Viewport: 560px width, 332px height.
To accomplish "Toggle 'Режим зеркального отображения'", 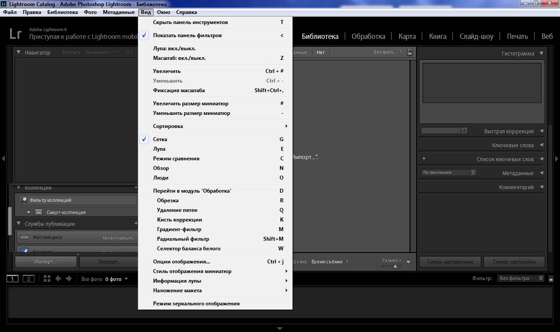I will 215,304.
